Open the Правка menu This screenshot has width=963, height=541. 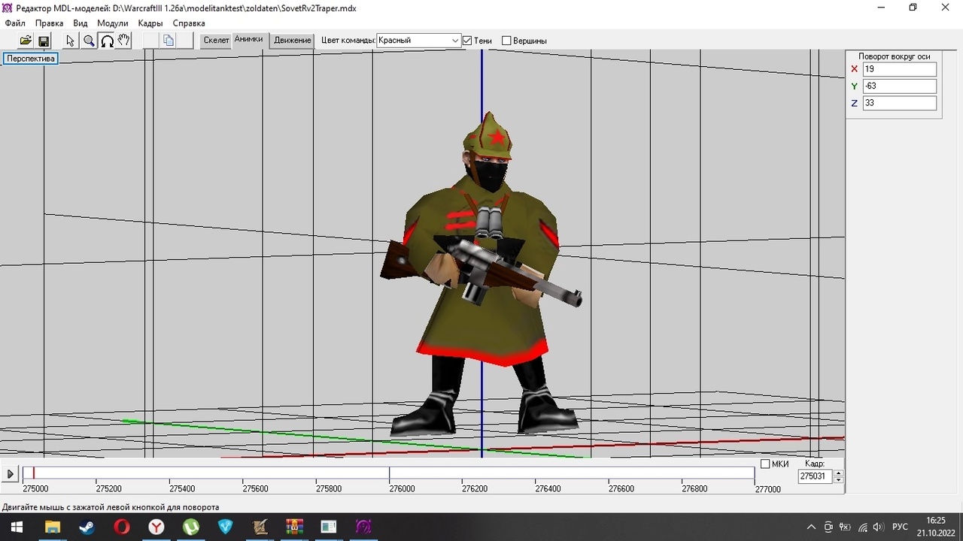point(50,23)
